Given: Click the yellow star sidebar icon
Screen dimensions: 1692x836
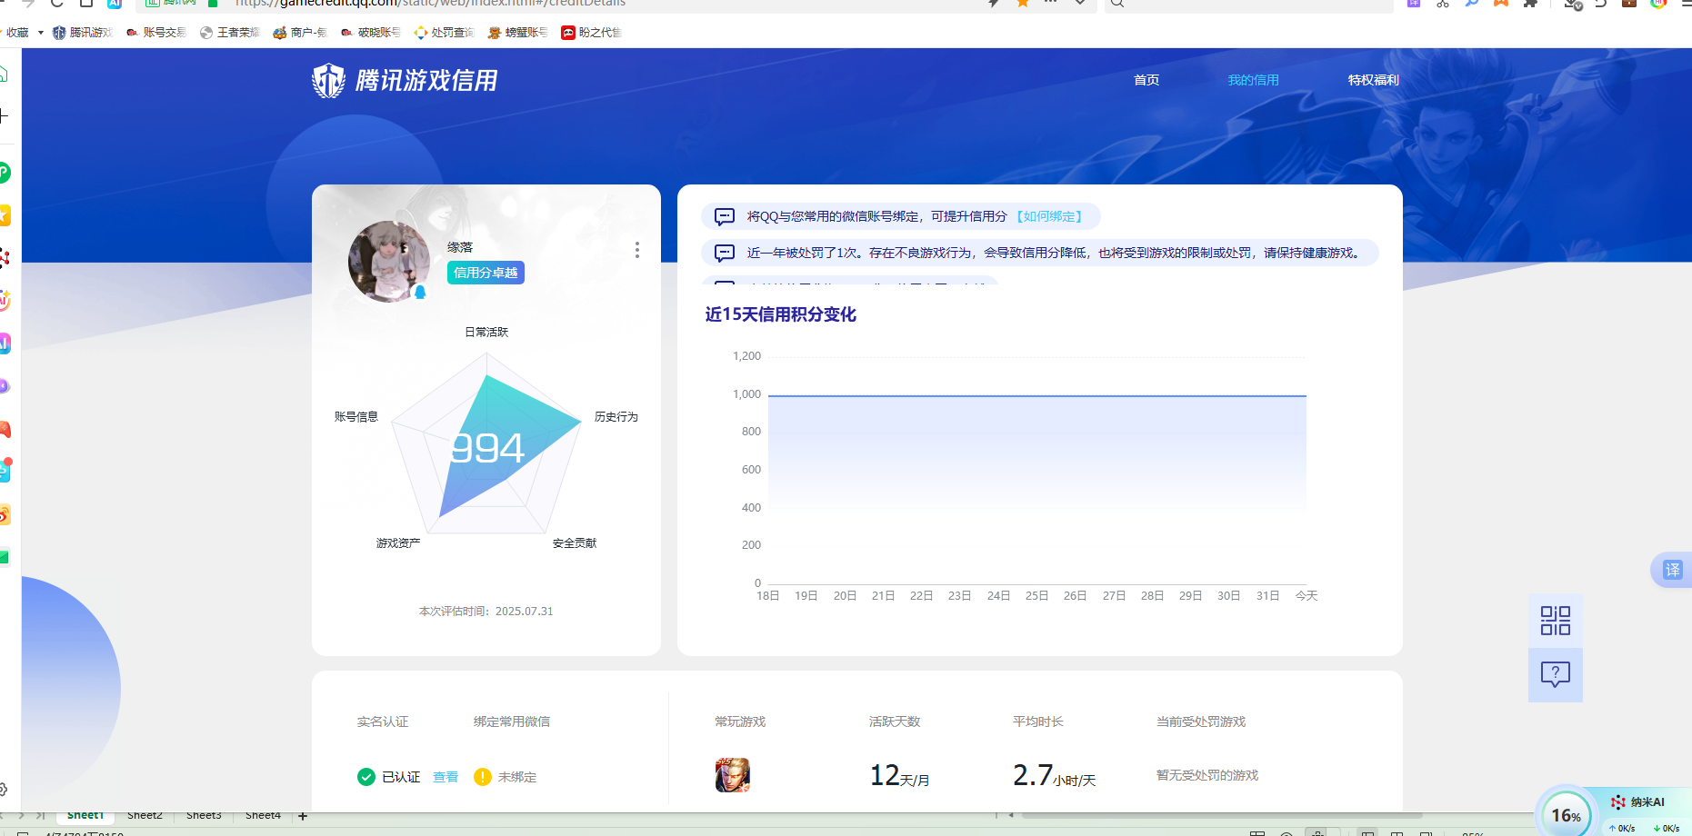Looking at the screenshot, I should coord(4,215).
